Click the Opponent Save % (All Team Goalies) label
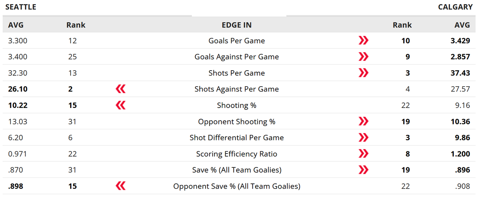Screen dimensions: 480x201 tap(237, 186)
